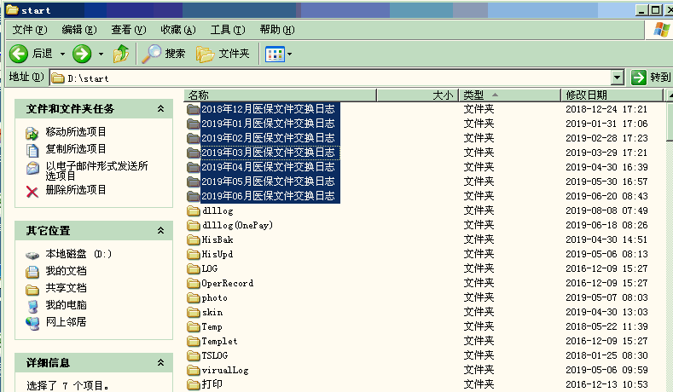Click the D:\start address field
This screenshot has width=673, height=392.
pos(330,78)
